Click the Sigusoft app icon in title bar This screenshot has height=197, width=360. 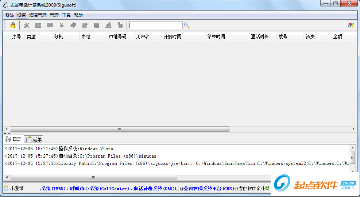[5, 5]
